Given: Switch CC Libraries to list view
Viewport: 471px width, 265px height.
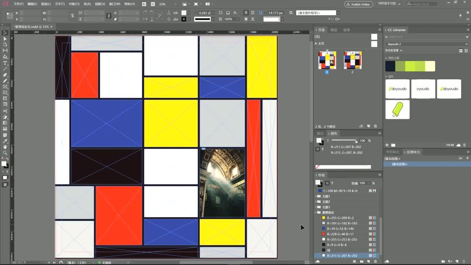Looking at the screenshot, I should (x=466, y=50).
